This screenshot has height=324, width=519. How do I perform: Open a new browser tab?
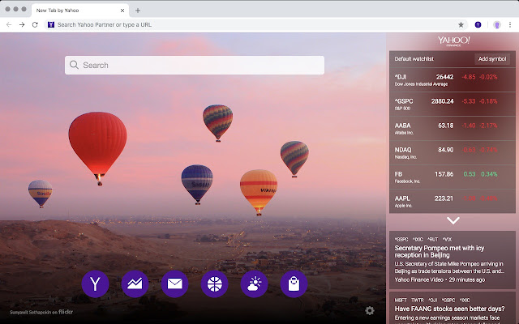coord(138,11)
